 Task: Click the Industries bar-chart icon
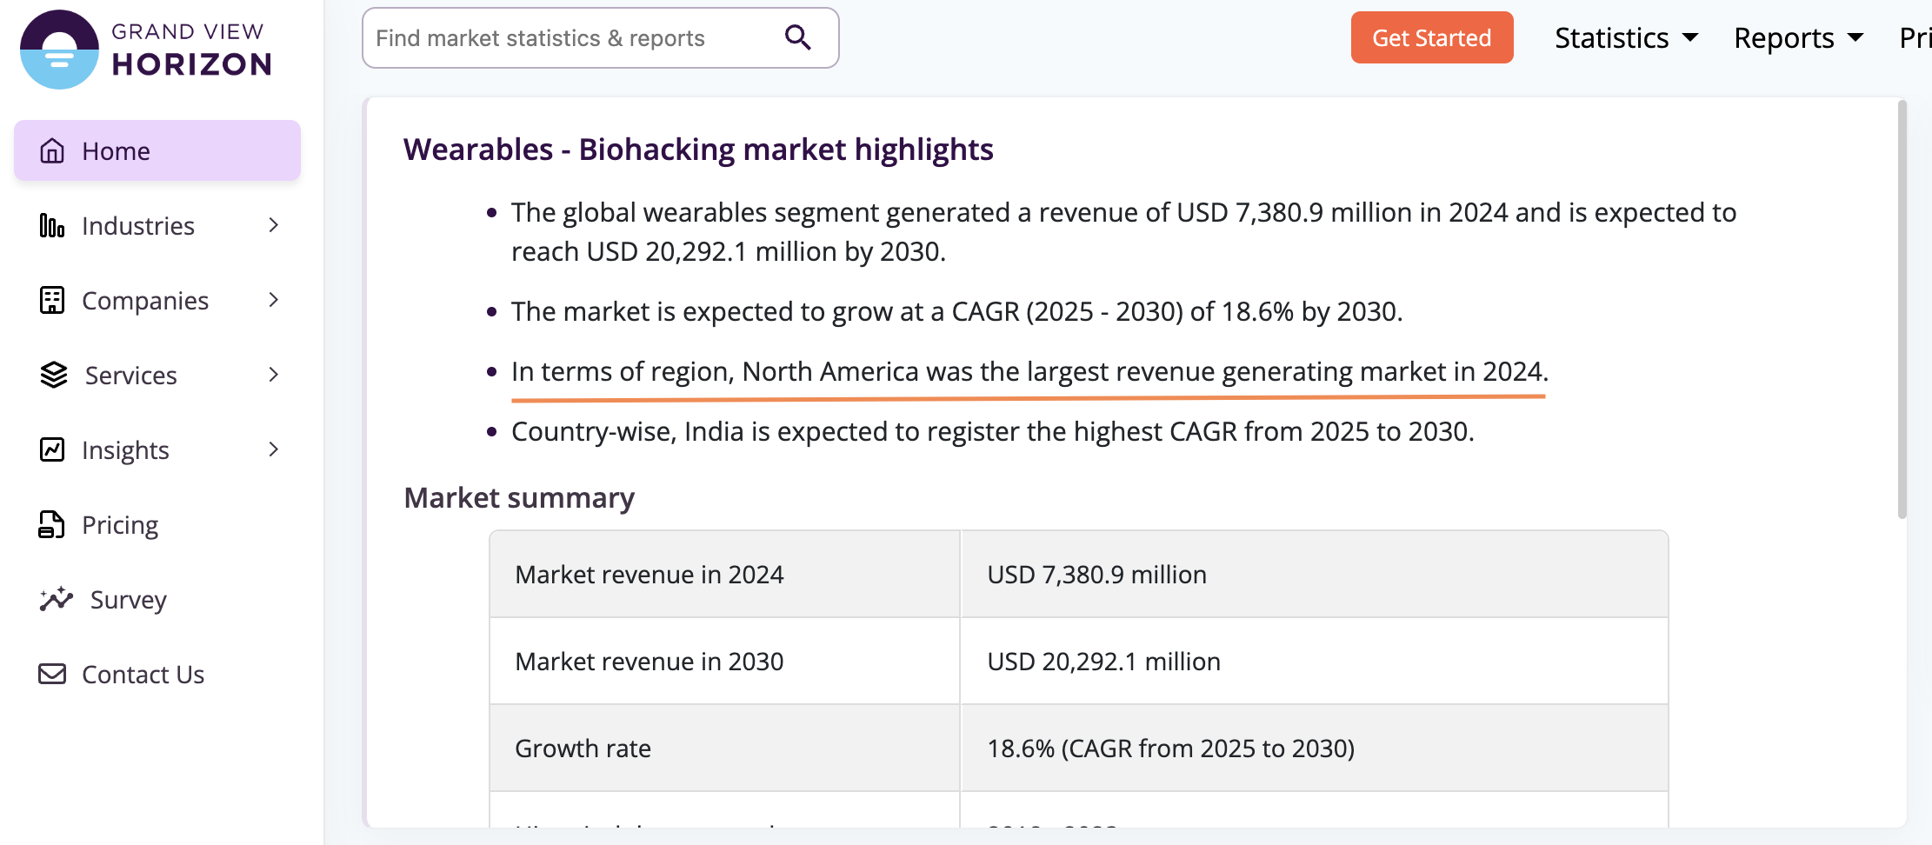[x=52, y=225]
